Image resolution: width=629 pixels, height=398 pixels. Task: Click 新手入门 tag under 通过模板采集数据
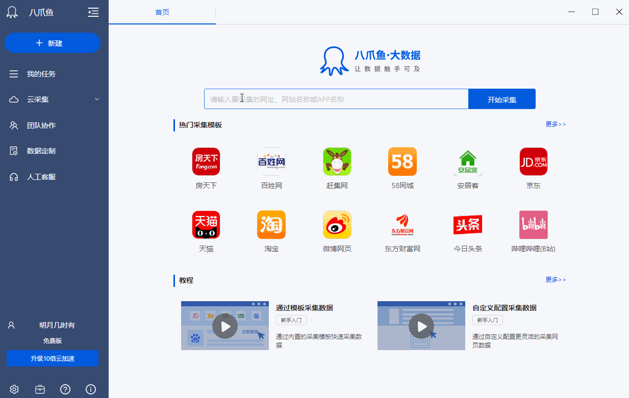click(x=291, y=321)
